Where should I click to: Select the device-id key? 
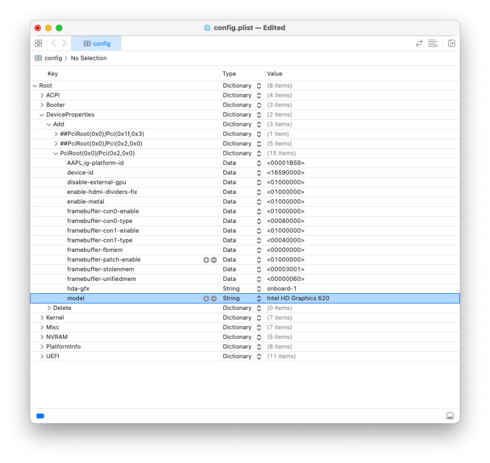click(x=80, y=173)
